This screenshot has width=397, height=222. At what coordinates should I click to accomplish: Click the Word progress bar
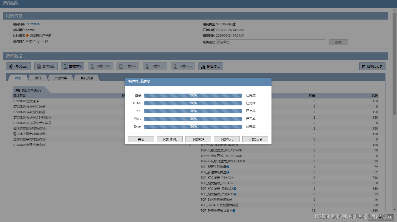click(193, 119)
